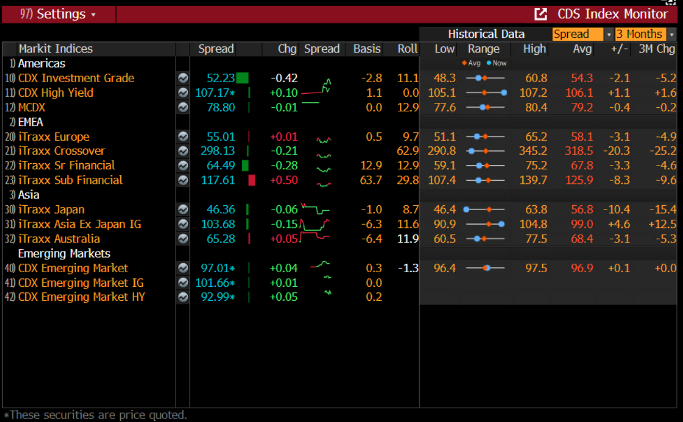This screenshot has width=683, height=422.
Task: Click the iTraxx Europe index link
Action: (54, 137)
